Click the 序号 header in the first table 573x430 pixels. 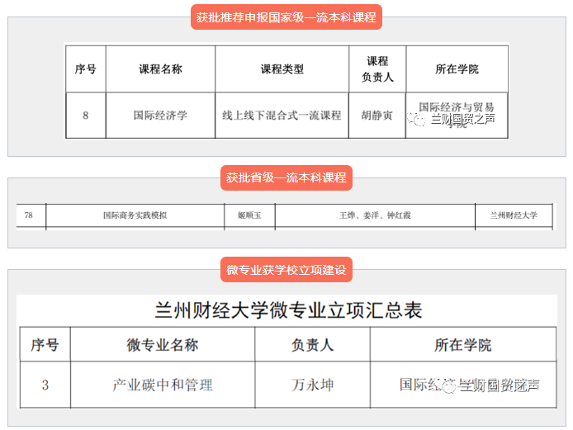point(85,69)
